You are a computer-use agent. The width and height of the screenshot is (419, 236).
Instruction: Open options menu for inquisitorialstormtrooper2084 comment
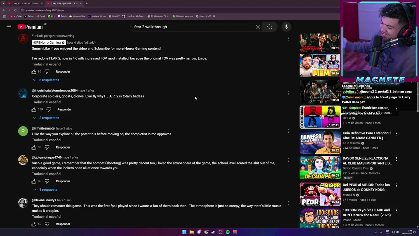(x=289, y=93)
